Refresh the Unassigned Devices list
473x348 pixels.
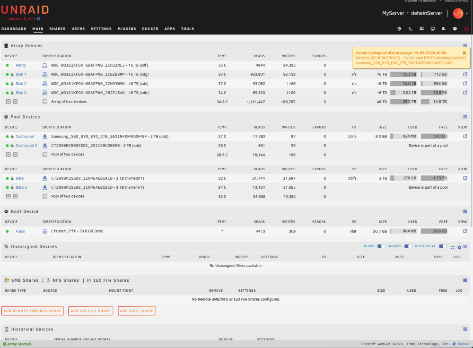pyautogui.click(x=453, y=247)
